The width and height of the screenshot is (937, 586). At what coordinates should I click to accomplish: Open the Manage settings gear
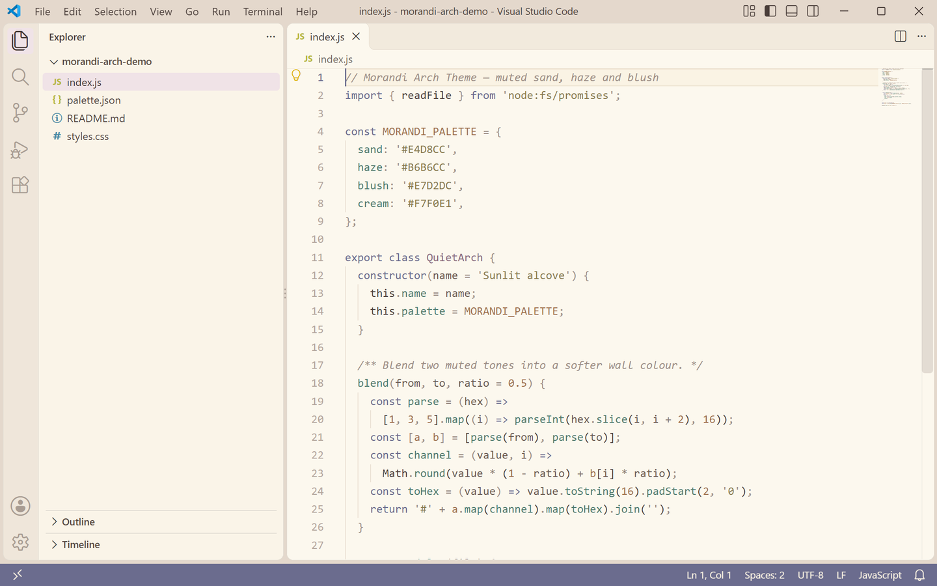20,542
